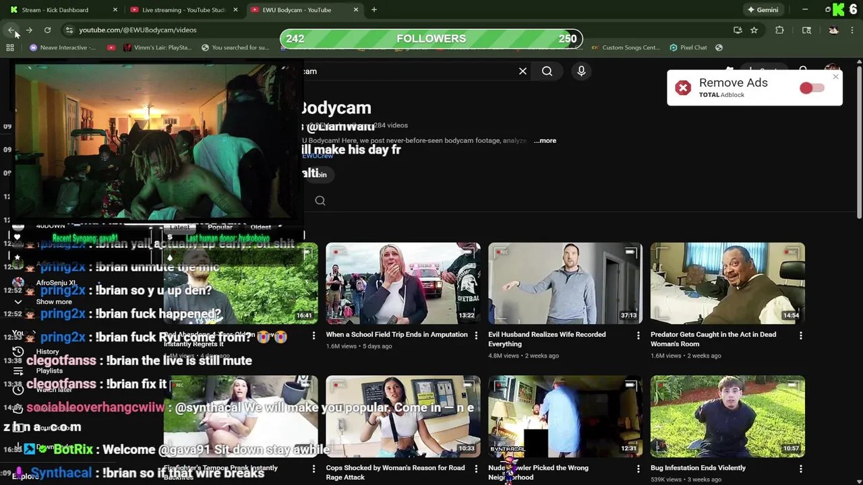Image resolution: width=863 pixels, height=485 pixels.
Task: Open Bug Infestation 10:57 thumbnail
Action: click(728, 416)
